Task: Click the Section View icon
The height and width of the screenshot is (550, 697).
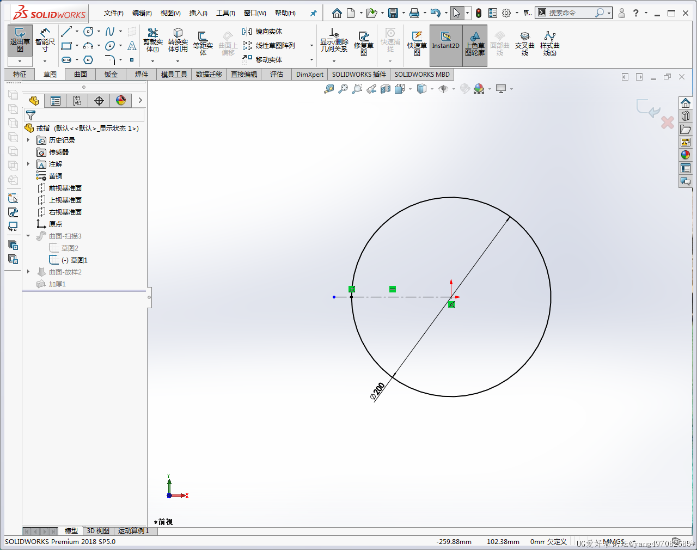Action: 386,89
